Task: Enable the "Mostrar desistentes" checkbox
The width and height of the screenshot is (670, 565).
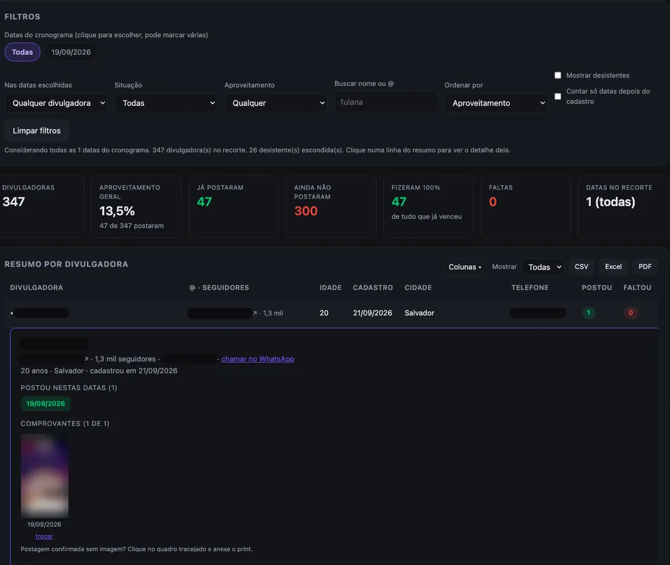Action: click(557, 76)
